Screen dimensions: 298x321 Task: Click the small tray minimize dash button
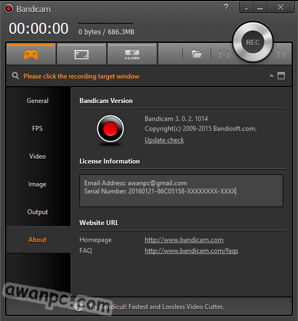point(246,8)
